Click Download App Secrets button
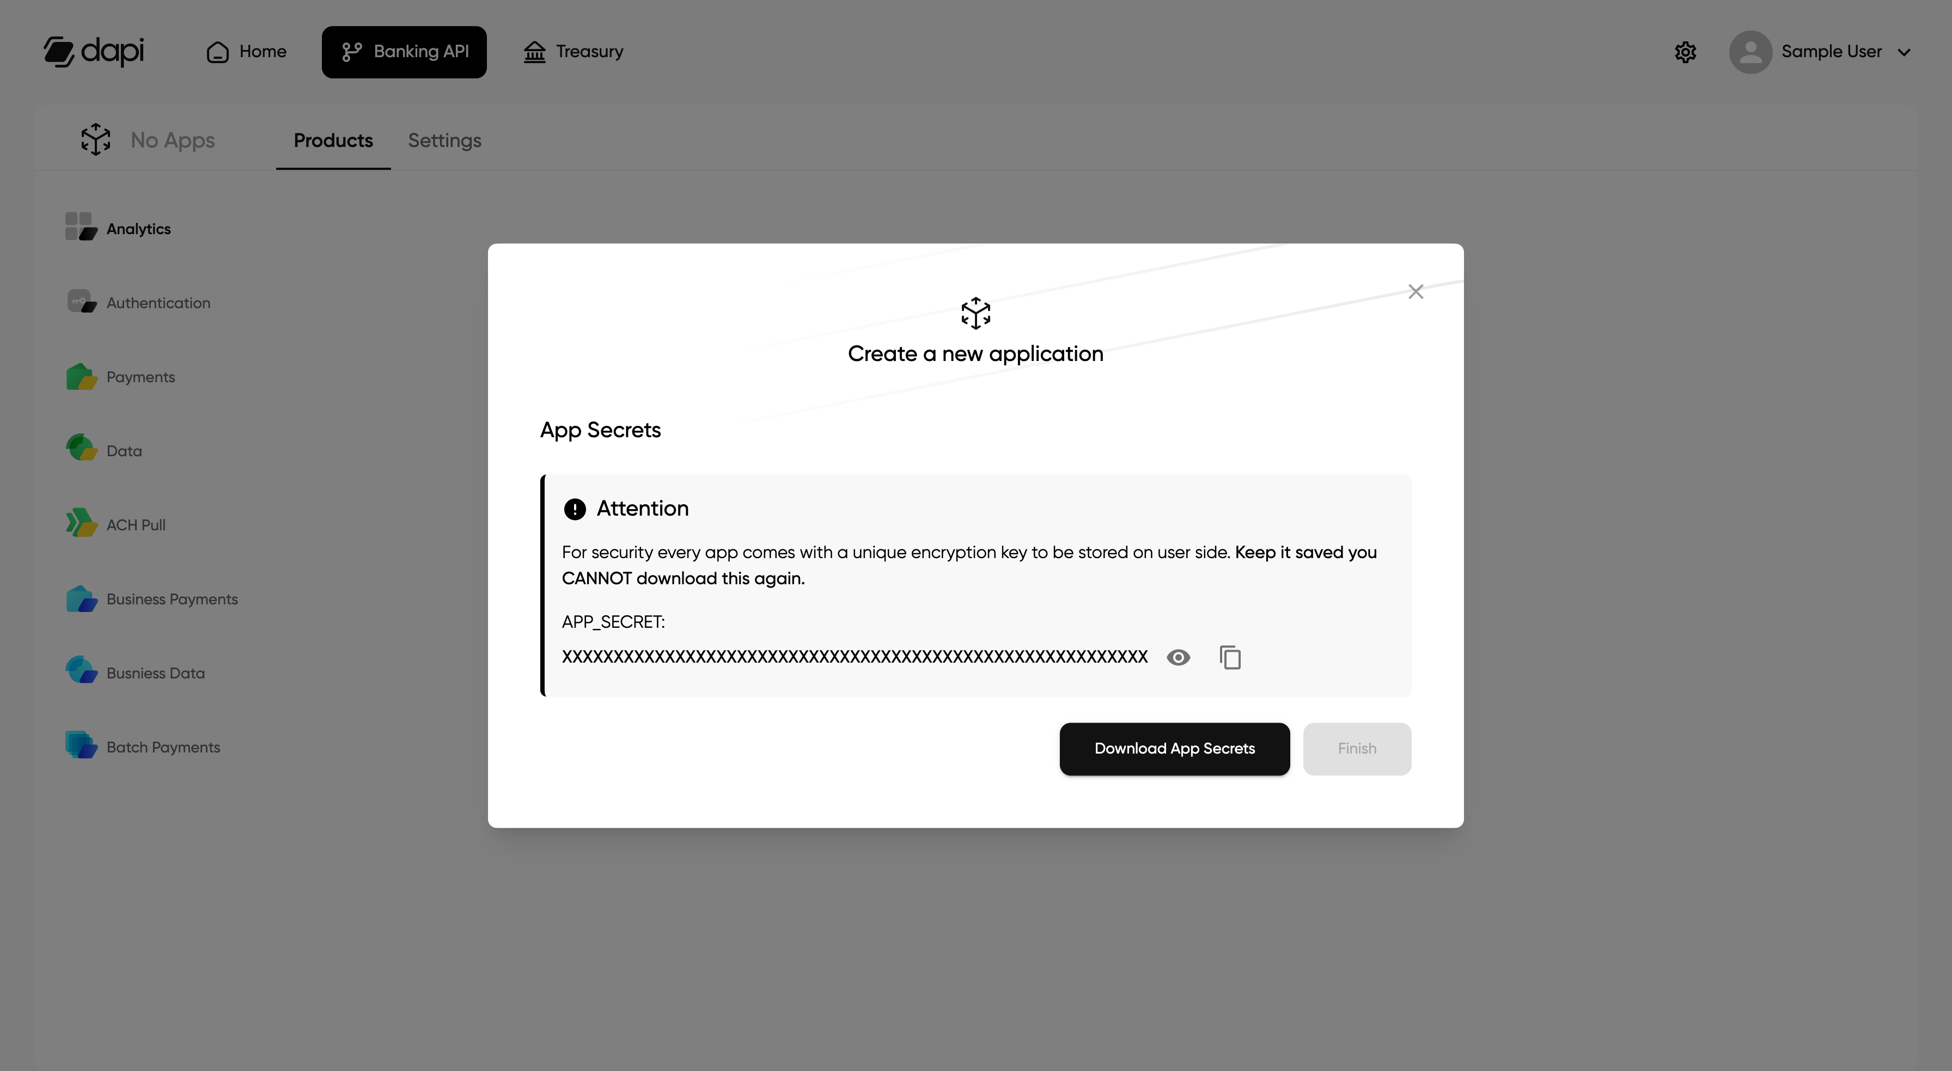1952x1071 pixels. pyautogui.click(x=1174, y=749)
